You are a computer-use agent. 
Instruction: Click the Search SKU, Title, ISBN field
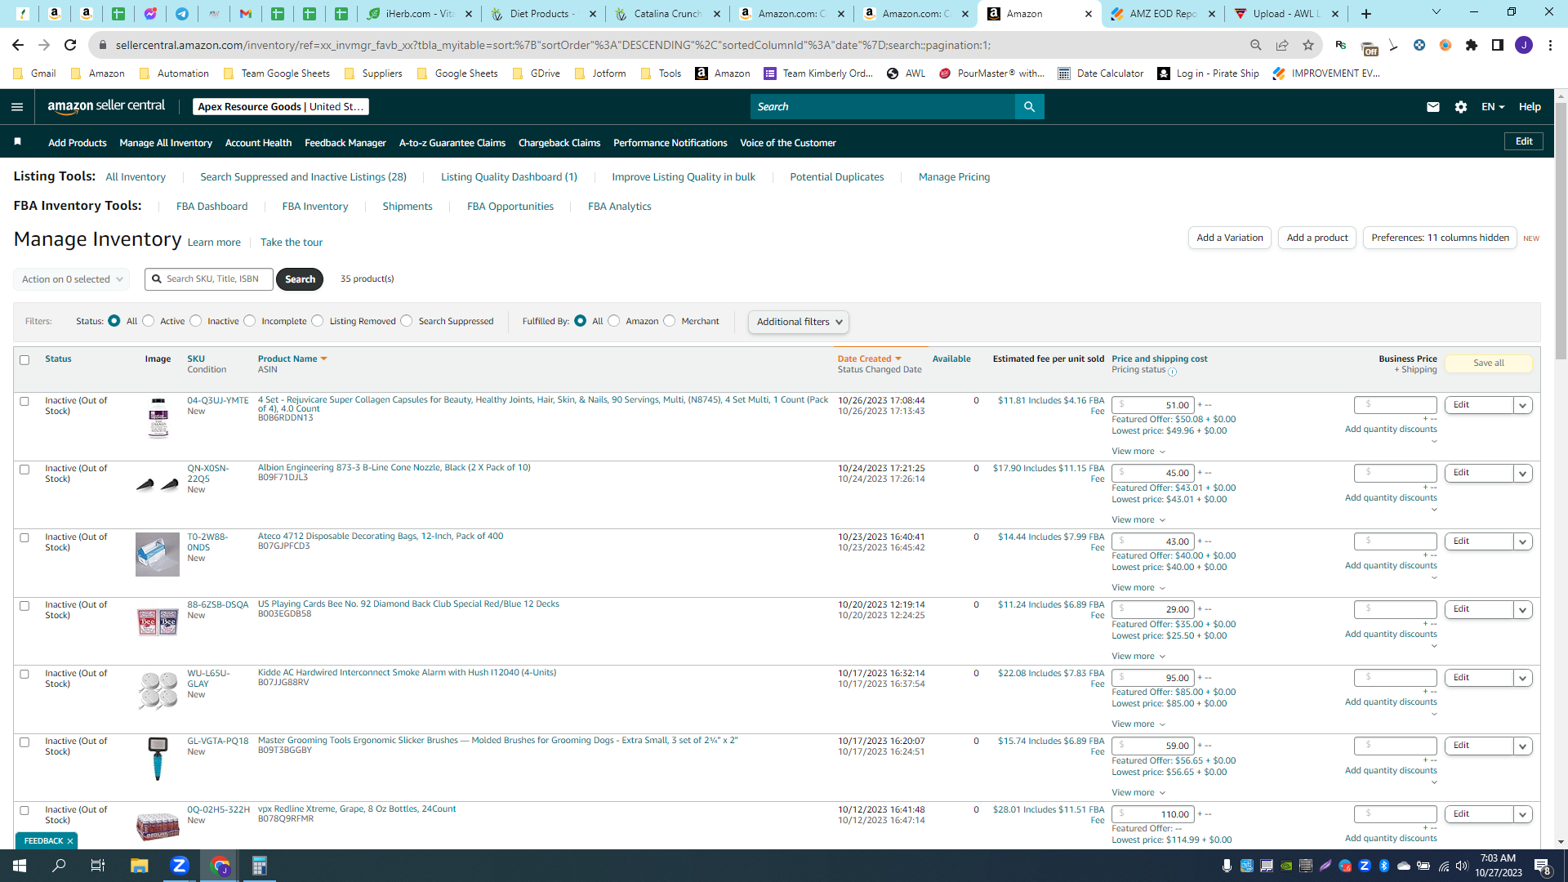pos(209,279)
